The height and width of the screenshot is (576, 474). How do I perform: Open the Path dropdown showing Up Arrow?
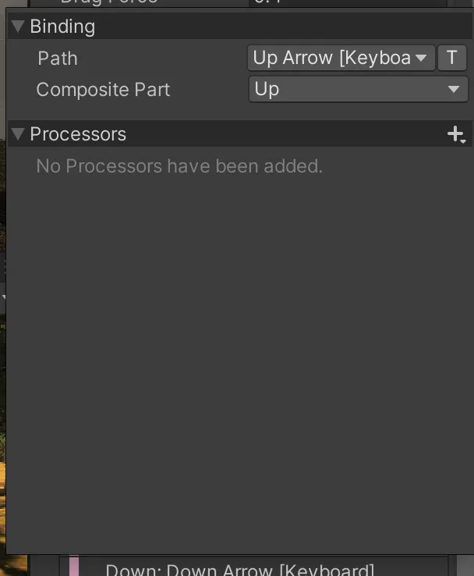332,58
